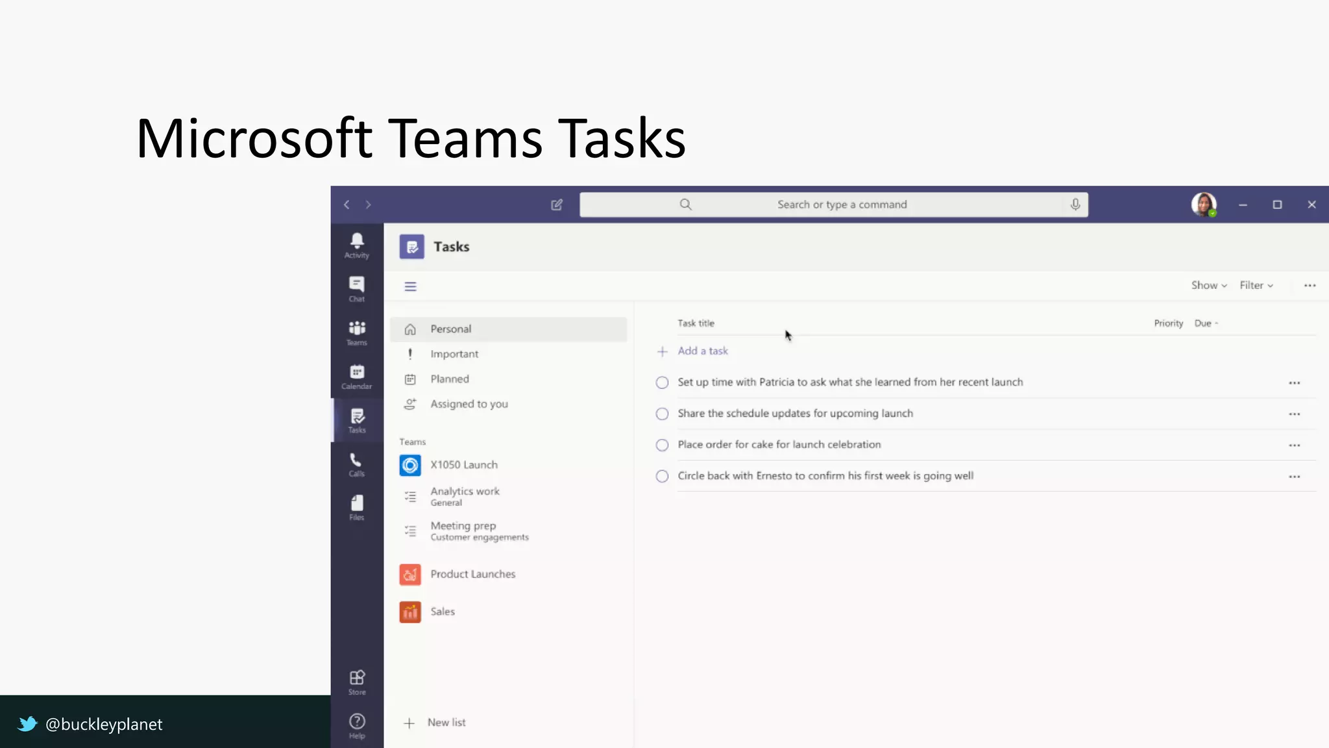
Task: Select Tasks app in left rail
Action: pos(357,420)
